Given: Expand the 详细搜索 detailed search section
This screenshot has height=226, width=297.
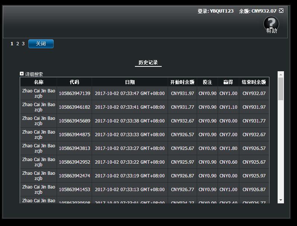Looking at the screenshot, I should [x=22, y=74].
